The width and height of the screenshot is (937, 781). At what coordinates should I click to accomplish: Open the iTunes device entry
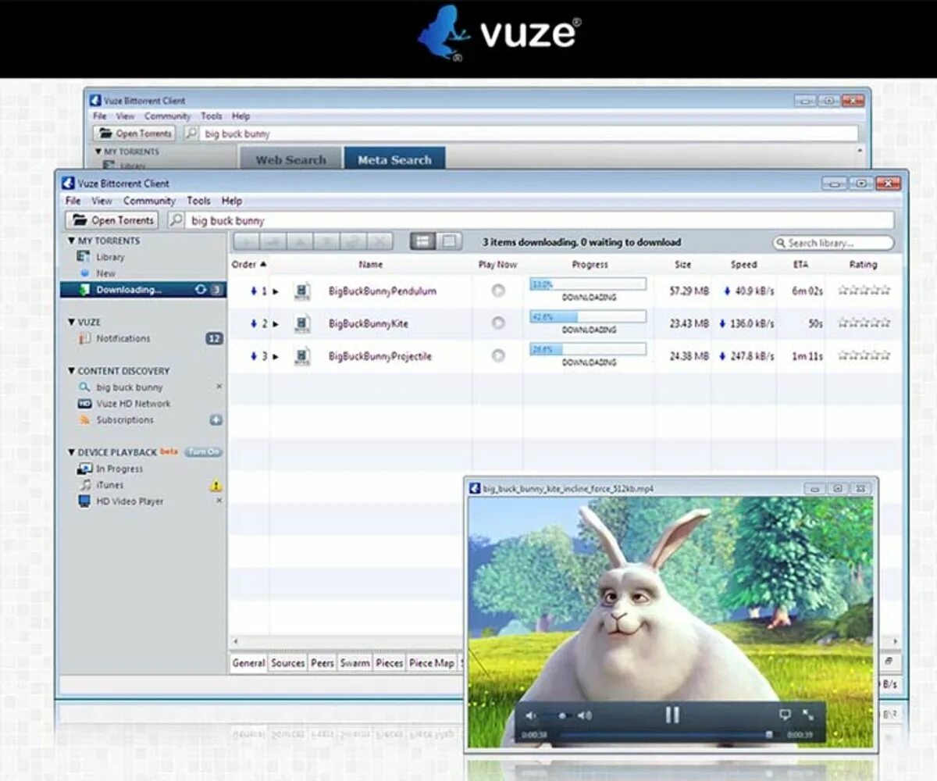click(x=109, y=485)
